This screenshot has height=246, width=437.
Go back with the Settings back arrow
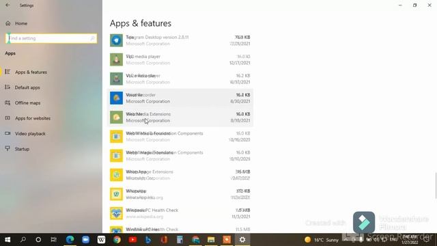pos(8,5)
